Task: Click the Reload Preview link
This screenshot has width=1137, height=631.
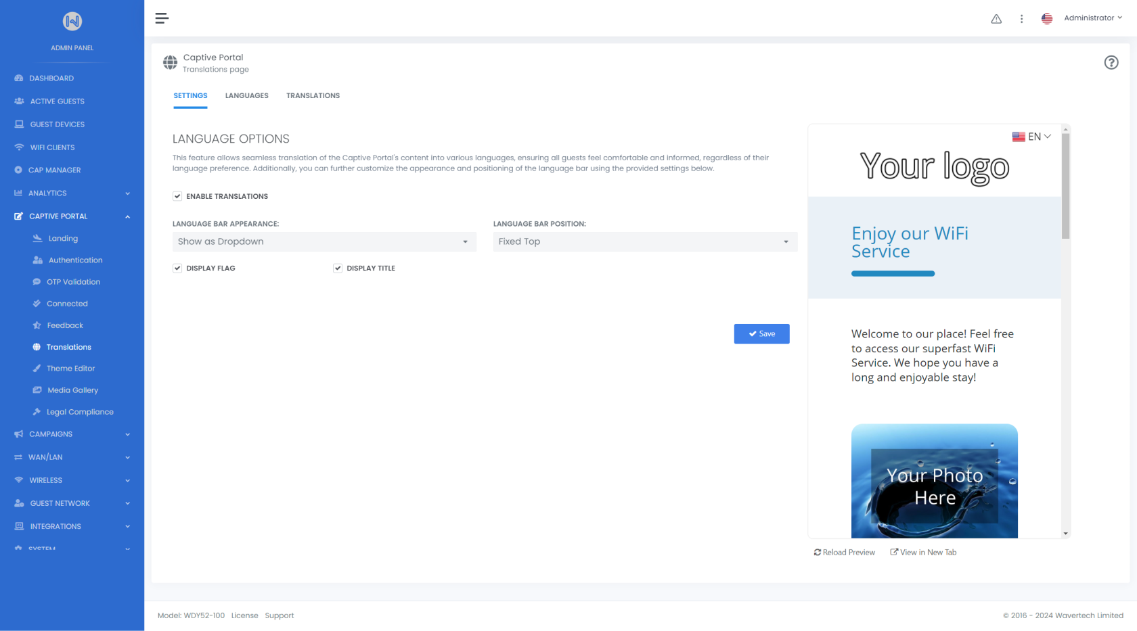Action: point(844,553)
